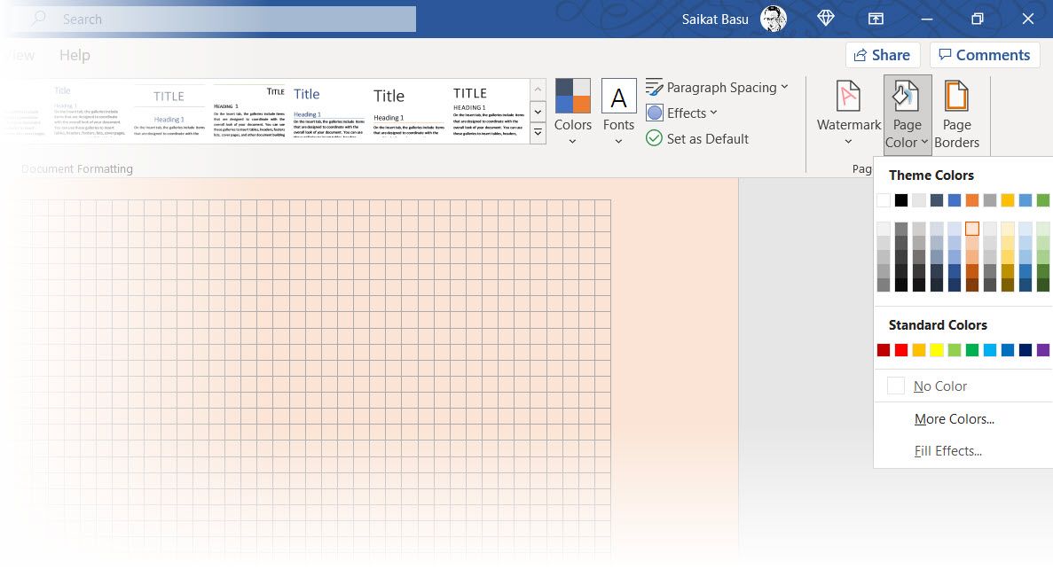Open Page Borders settings
The height and width of the screenshot is (569, 1053).
(x=957, y=113)
